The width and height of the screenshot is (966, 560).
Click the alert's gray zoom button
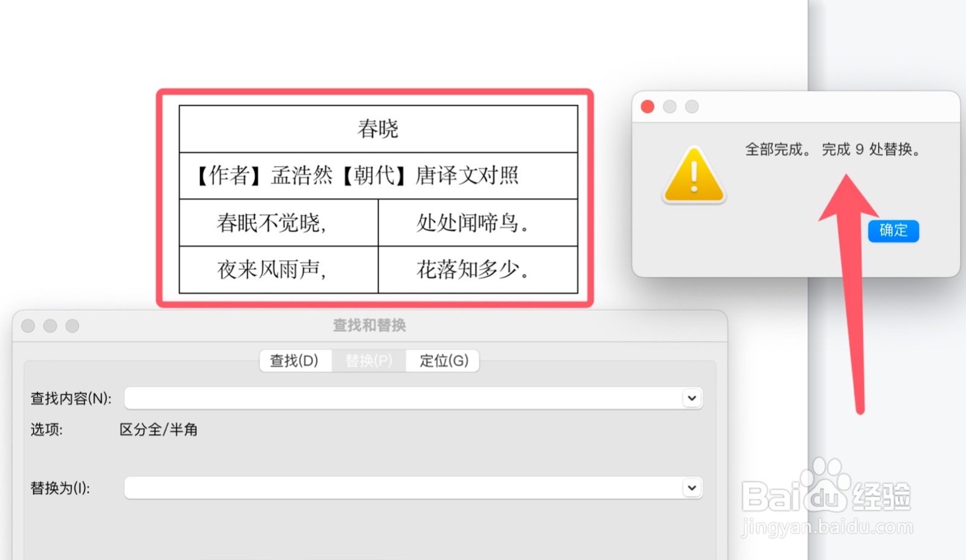(x=692, y=107)
